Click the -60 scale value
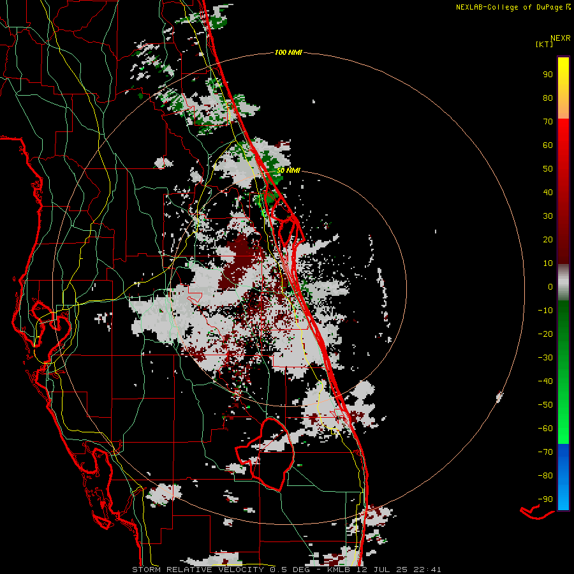Screen dimensions: 574x574 tap(545, 429)
